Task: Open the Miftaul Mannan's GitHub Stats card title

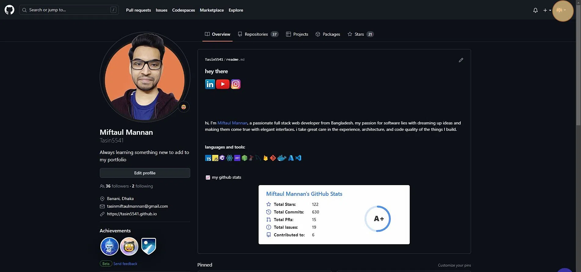Action: tap(304, 194)
